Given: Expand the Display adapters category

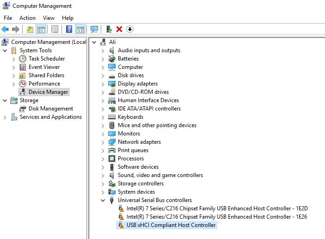Looking at the screenshot, I should [103, 84].
